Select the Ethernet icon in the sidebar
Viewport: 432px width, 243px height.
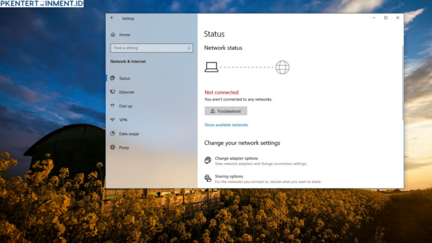[112, 92]
